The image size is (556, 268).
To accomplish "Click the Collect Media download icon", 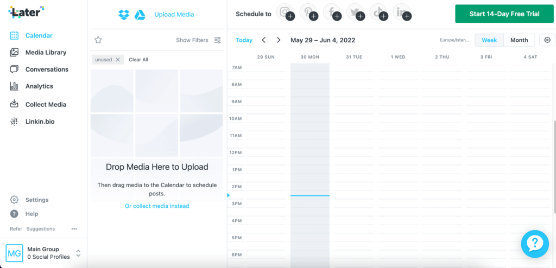I will click(x=14, y=104).
